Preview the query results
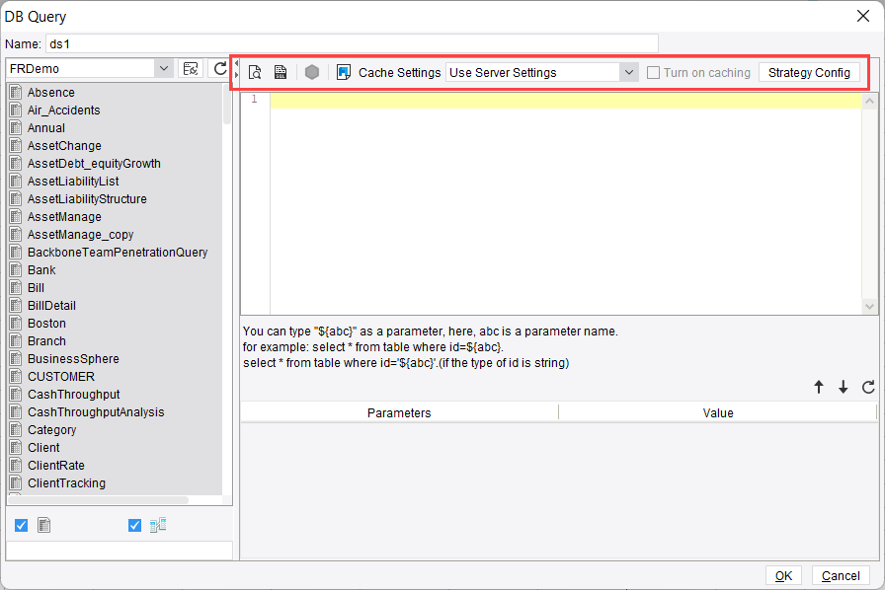The width and height of the screenshot is (885, 590). [255, 71]
